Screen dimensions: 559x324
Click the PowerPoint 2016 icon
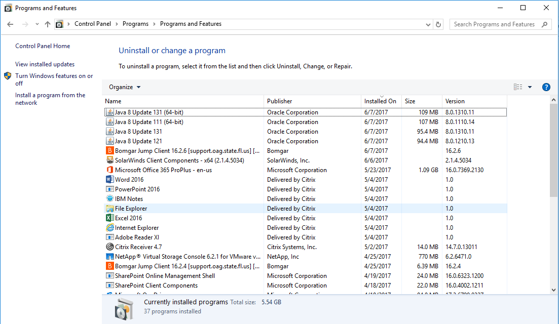(110, 189)
